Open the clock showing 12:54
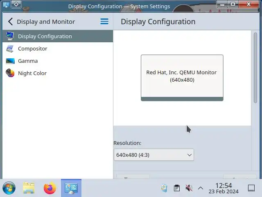 (x=224, y=188)
